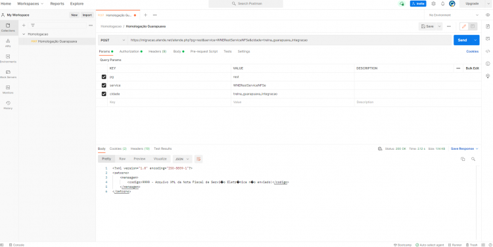Screen dimensions: 493x247
Task: Open the Pre-request Script tab
Action: tap(204, 51)
